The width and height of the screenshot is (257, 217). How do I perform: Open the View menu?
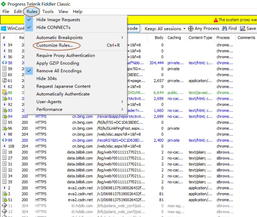63,11
